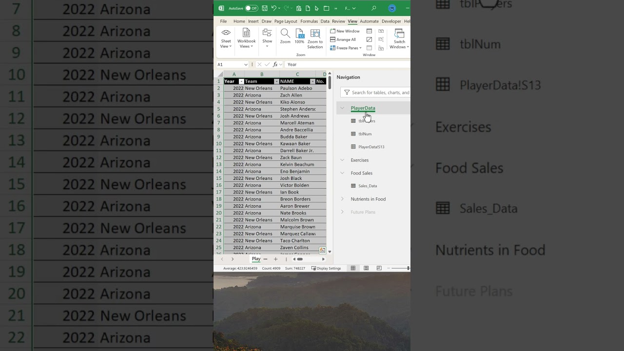The width and height of the screenshot is (624, 351).
Task: Toggle the AutoSave switch
Action: [x=252, y=8]
